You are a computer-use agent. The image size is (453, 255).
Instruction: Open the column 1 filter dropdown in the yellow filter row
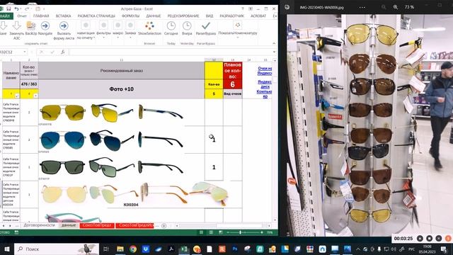point(17,96)
